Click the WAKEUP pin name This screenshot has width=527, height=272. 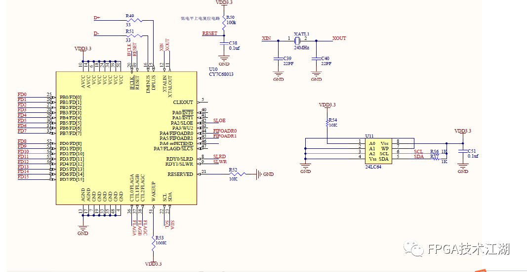pyautogui.click(x=153, y=192)
